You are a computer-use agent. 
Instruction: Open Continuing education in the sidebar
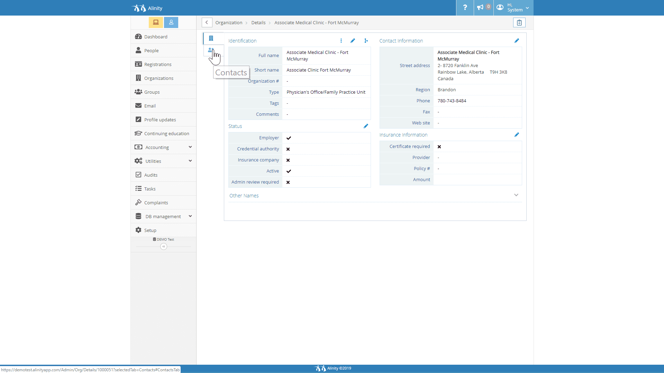[x=163, y=133]
